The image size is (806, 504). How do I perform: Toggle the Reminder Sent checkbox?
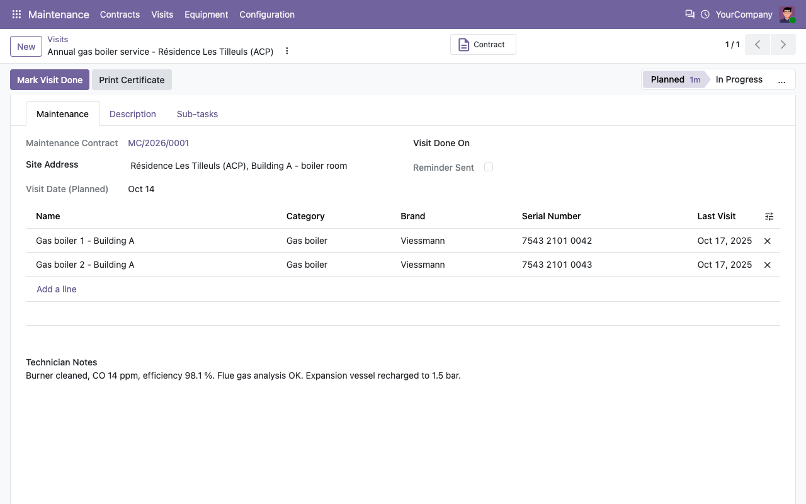coord(489,167)
